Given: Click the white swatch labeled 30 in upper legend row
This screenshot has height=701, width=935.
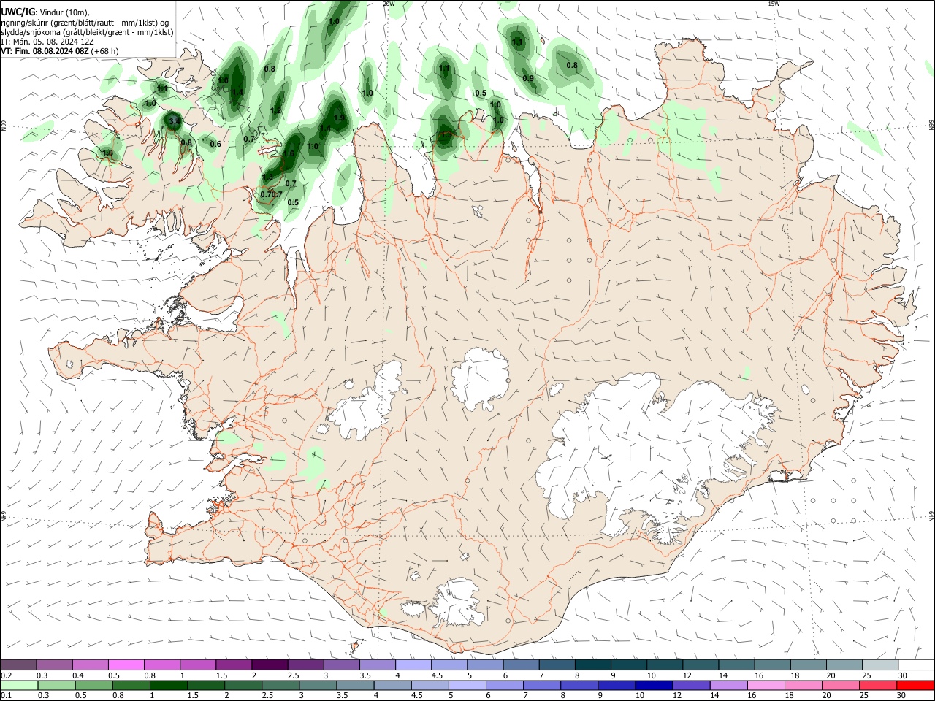Looking at the screenshot, I should tap(916, 665).
